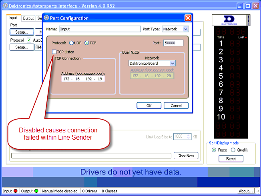Screen dimensions: 261x196
Task: Expand the Dual NICS Network dropdown
Action: click(173, 63)
